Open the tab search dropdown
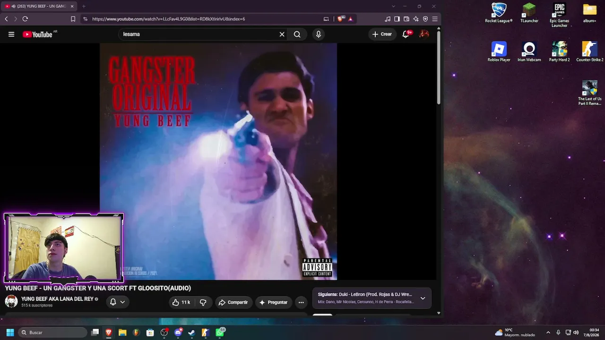 pos(393,6)
